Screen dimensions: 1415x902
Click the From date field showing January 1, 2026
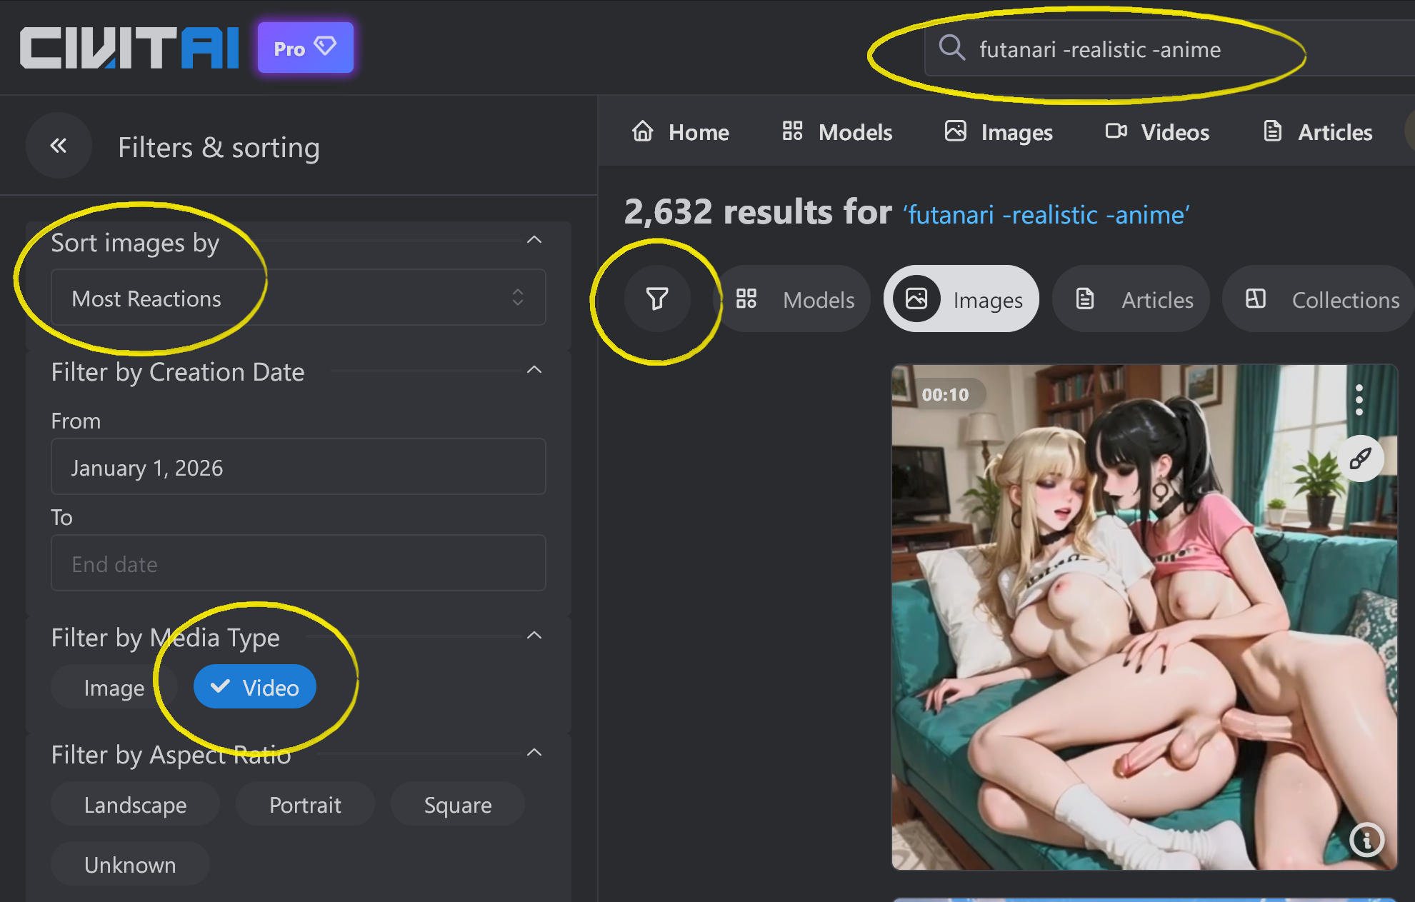tap(298, 467)
